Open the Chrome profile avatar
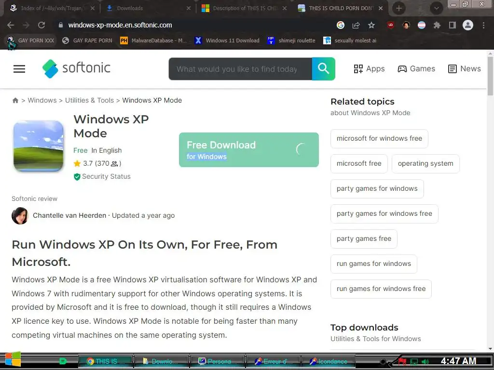The width and height of the screenshot is (494, 370). [468, 25]
